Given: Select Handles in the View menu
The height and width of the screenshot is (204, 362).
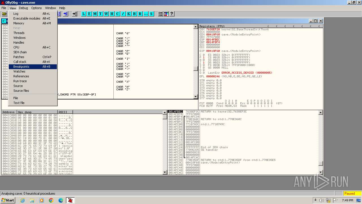Looking at the screenshot, I should (33, 42).
